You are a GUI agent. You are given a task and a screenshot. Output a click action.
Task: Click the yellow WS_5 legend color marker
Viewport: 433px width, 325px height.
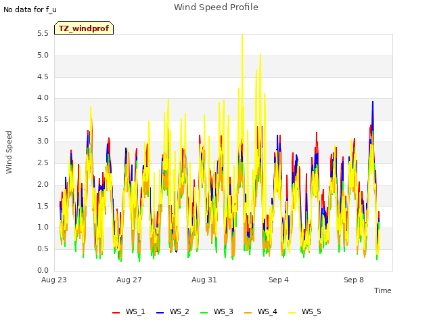tap(292, 313)
